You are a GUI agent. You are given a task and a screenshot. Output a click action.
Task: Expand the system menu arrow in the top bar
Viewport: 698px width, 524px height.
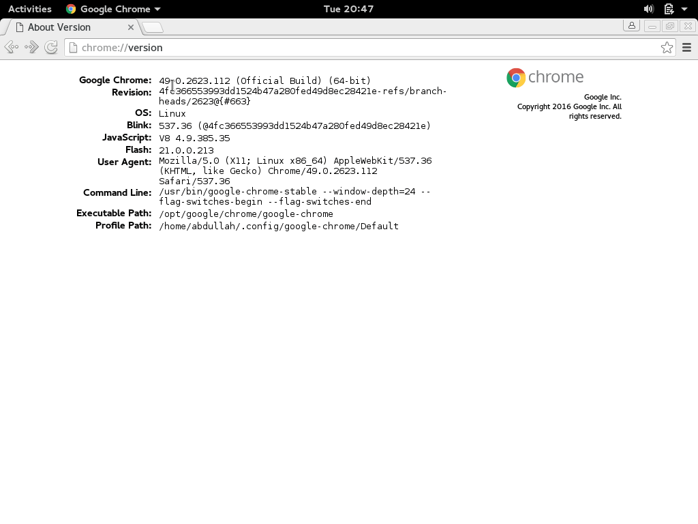pos(684,9)
